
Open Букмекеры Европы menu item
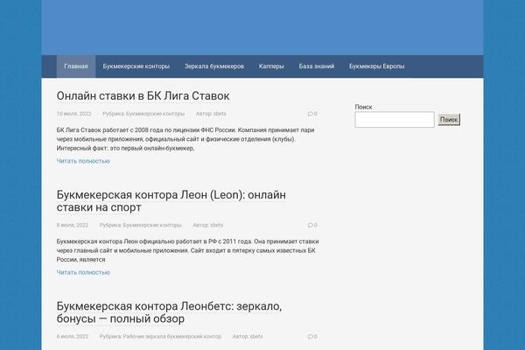[376, 66]
